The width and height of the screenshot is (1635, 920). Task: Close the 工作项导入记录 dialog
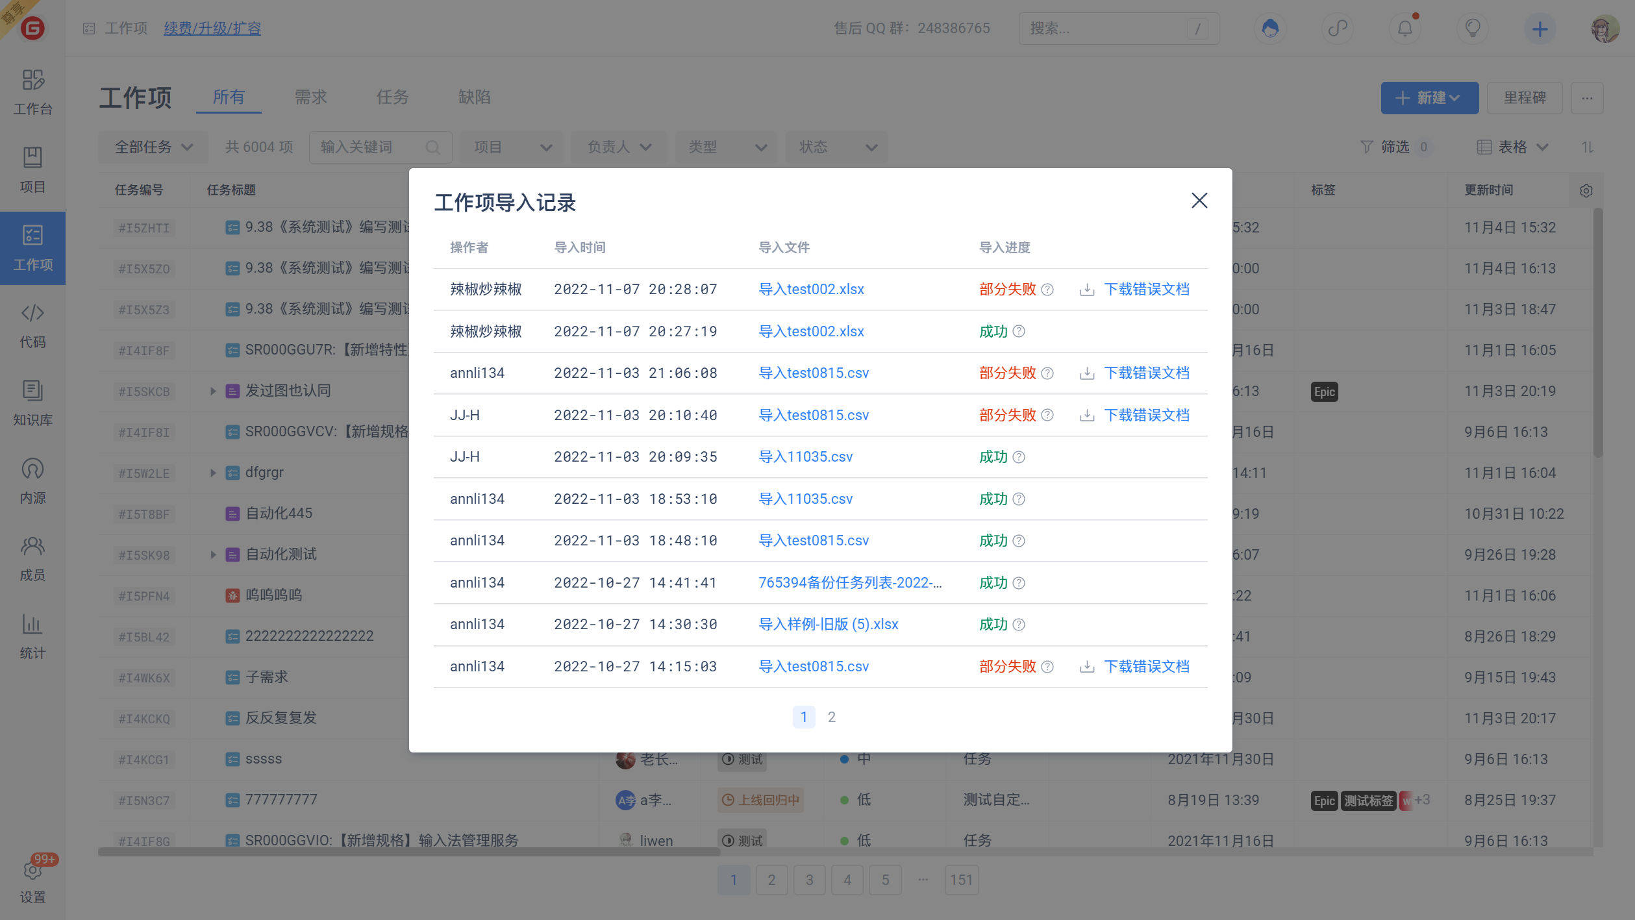1199,201
